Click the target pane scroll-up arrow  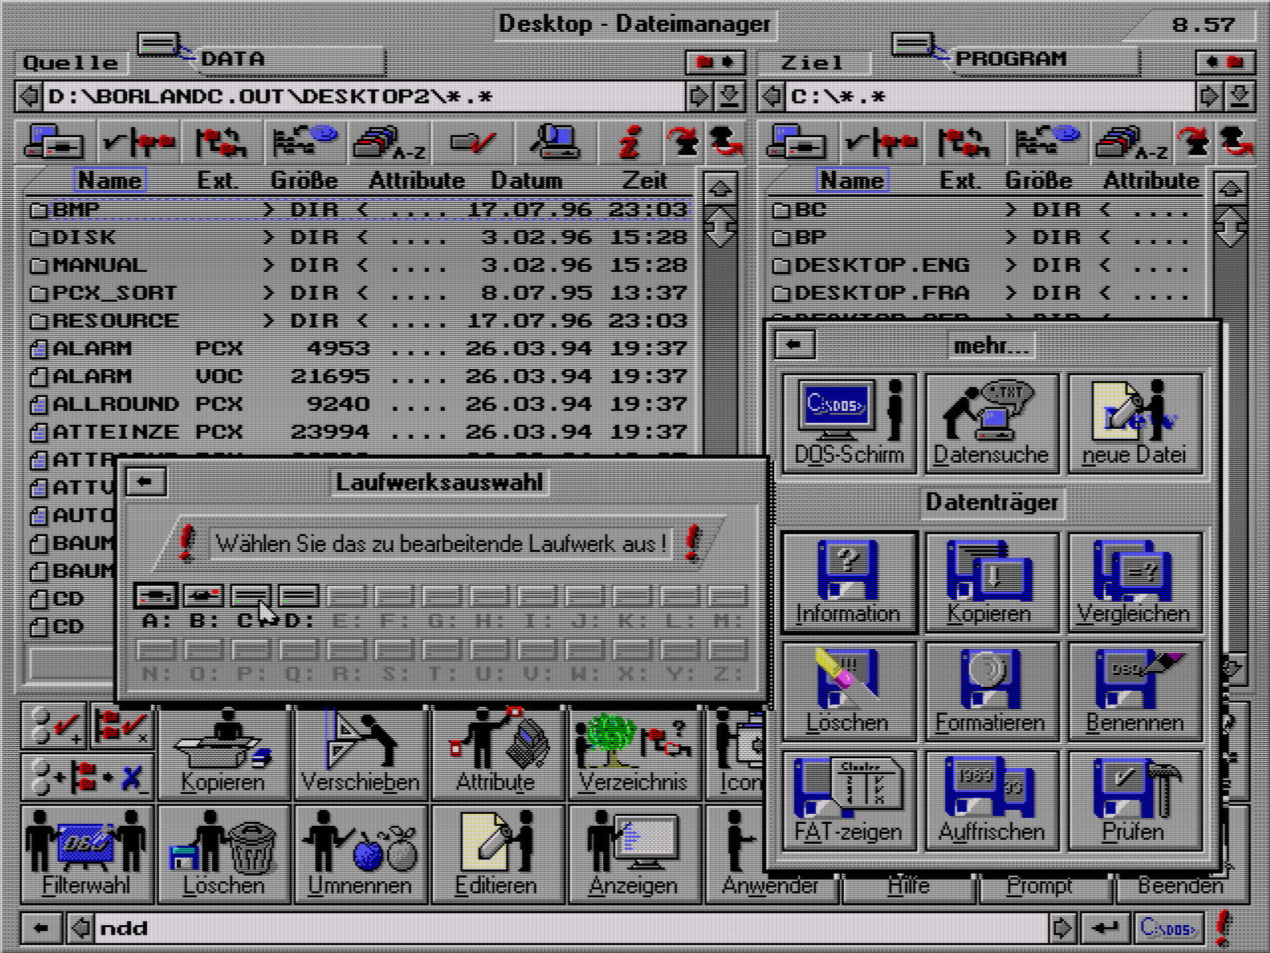1231,190
